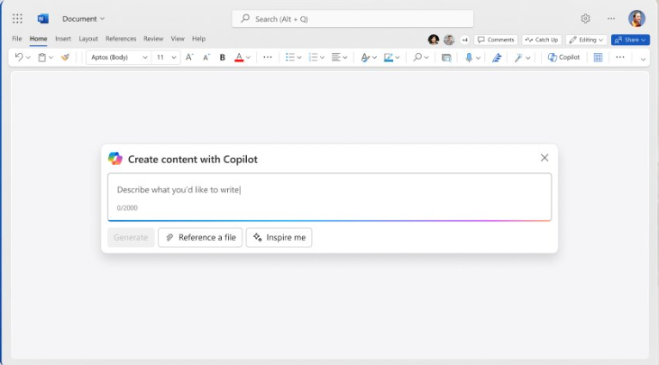Switch to the References tab

pos(121,39)
